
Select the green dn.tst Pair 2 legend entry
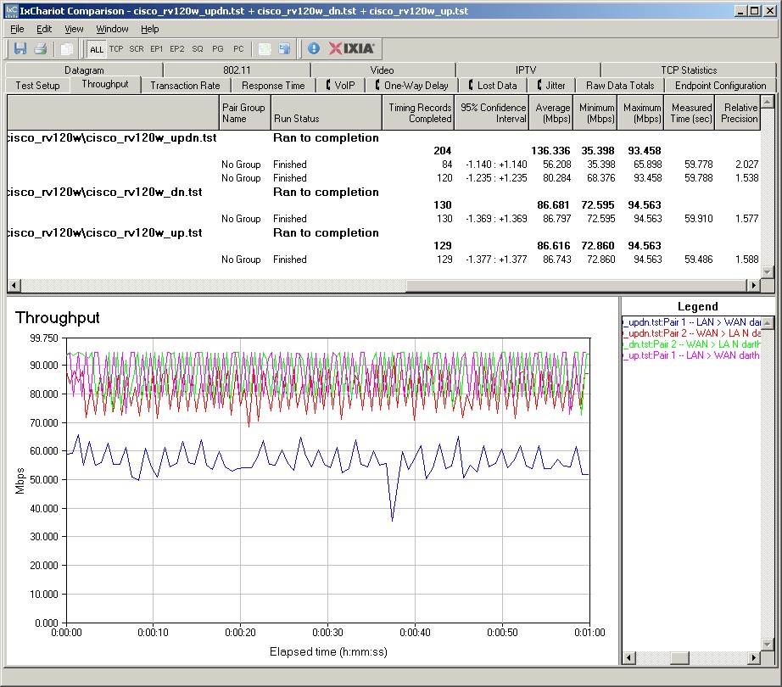[691, 344]
